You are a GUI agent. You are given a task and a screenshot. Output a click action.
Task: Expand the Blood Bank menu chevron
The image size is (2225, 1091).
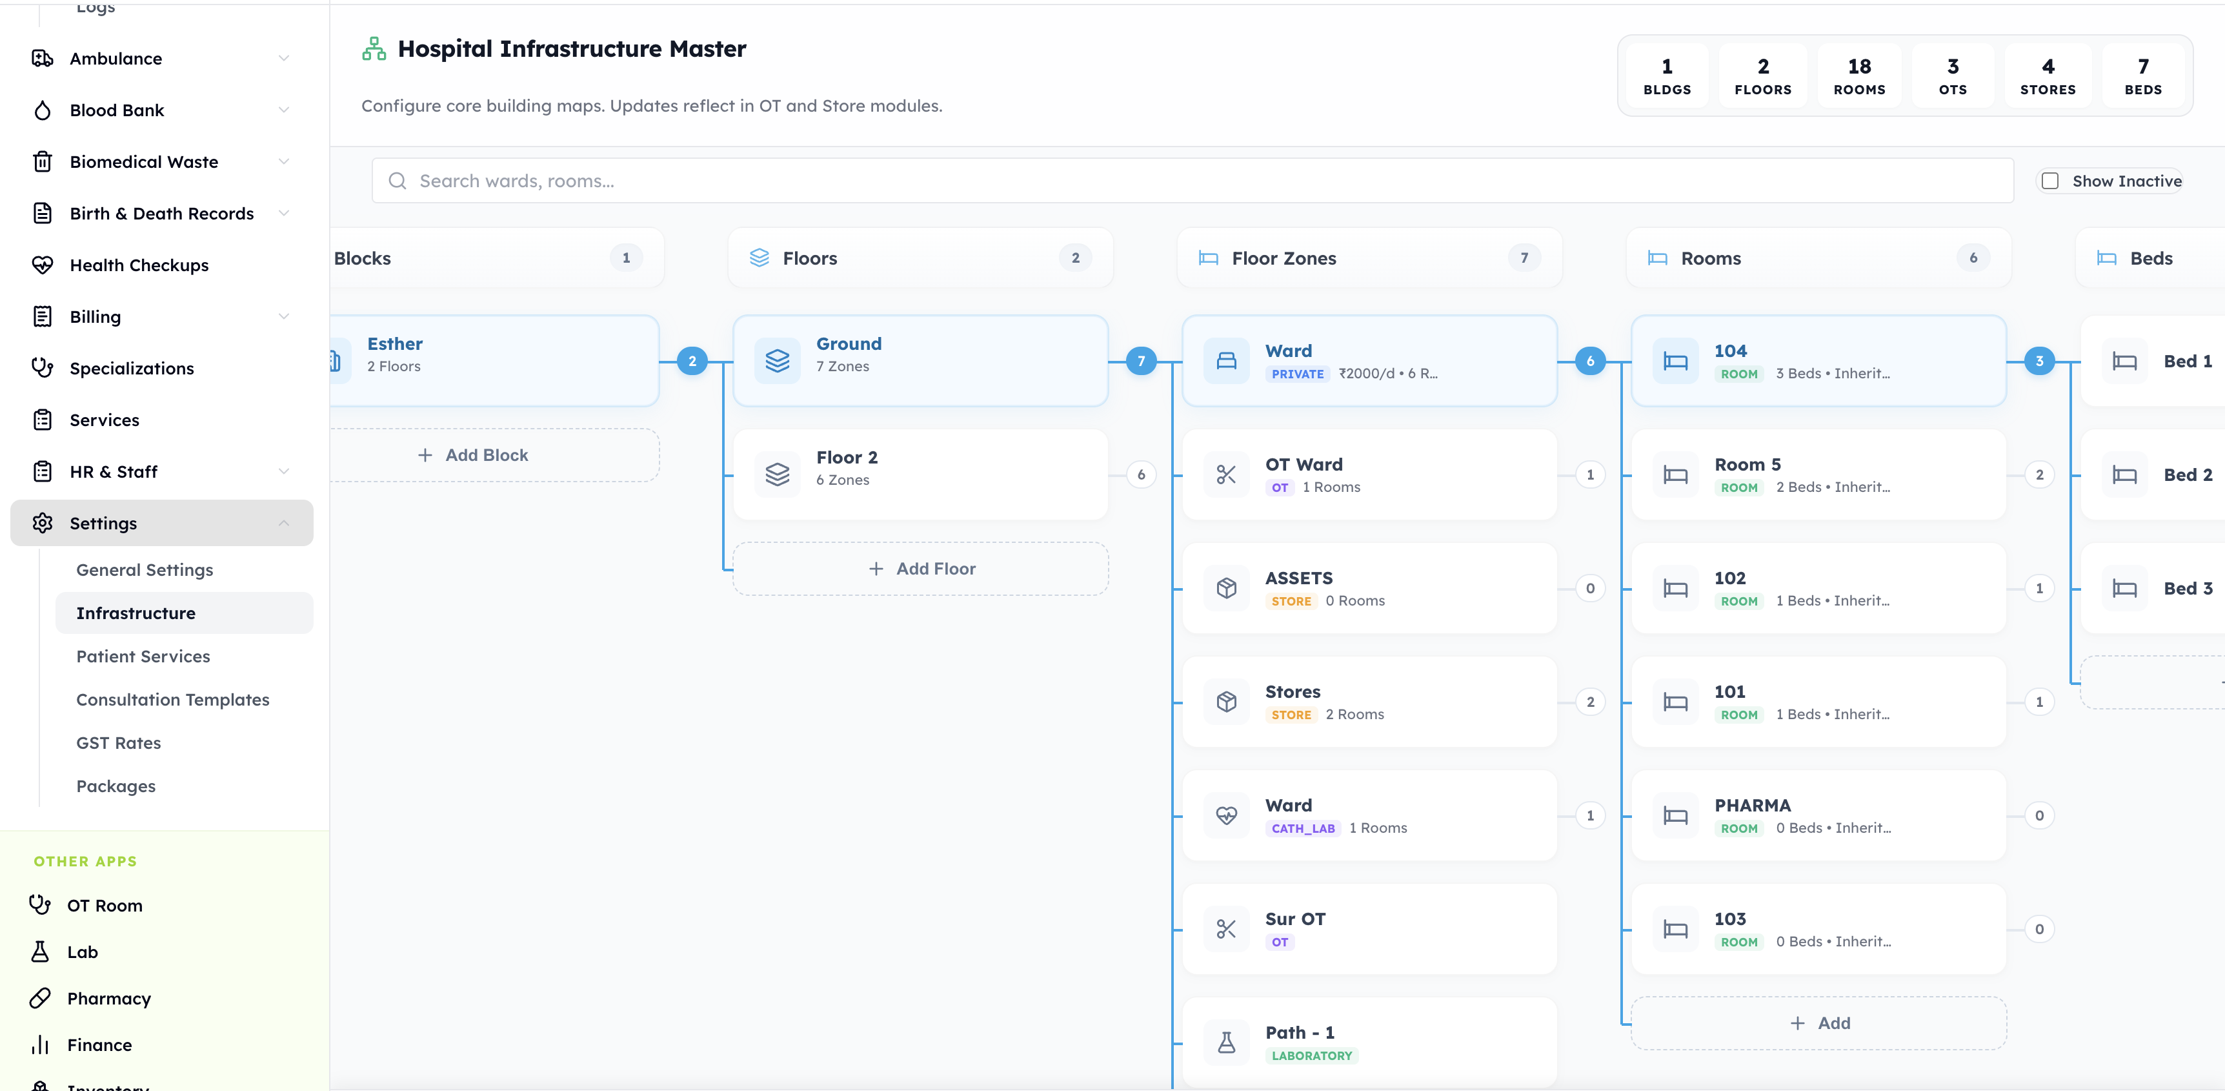tap(284, 110)
